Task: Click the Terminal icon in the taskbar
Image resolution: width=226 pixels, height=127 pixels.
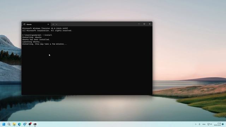Action: (x=35, y=124)
